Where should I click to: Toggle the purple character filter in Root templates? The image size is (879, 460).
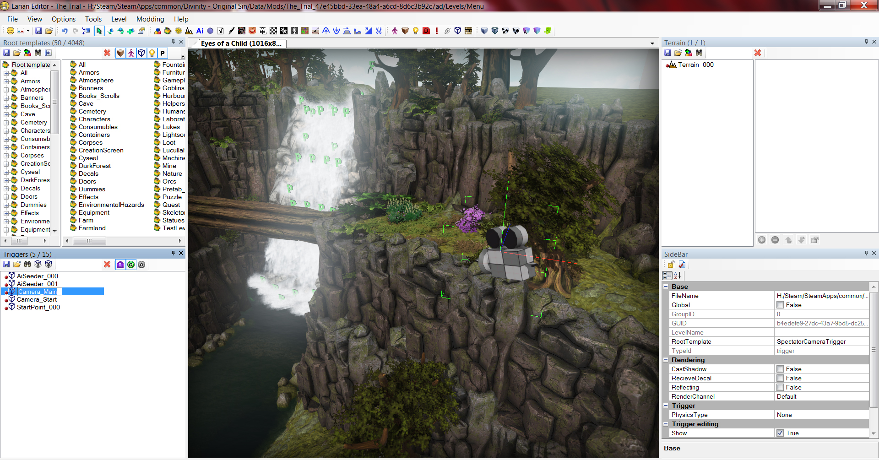[x=131, y=53]
